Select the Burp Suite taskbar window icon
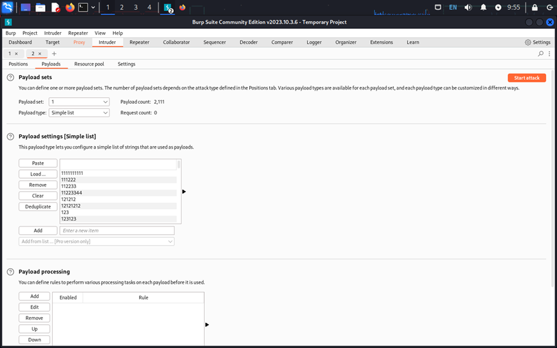The height and width of the screenshot is (348, 557). coord(167,8)
